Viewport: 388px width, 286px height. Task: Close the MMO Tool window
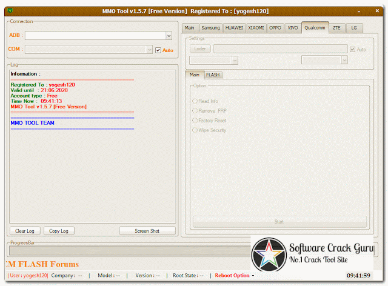tap(377, 11)
